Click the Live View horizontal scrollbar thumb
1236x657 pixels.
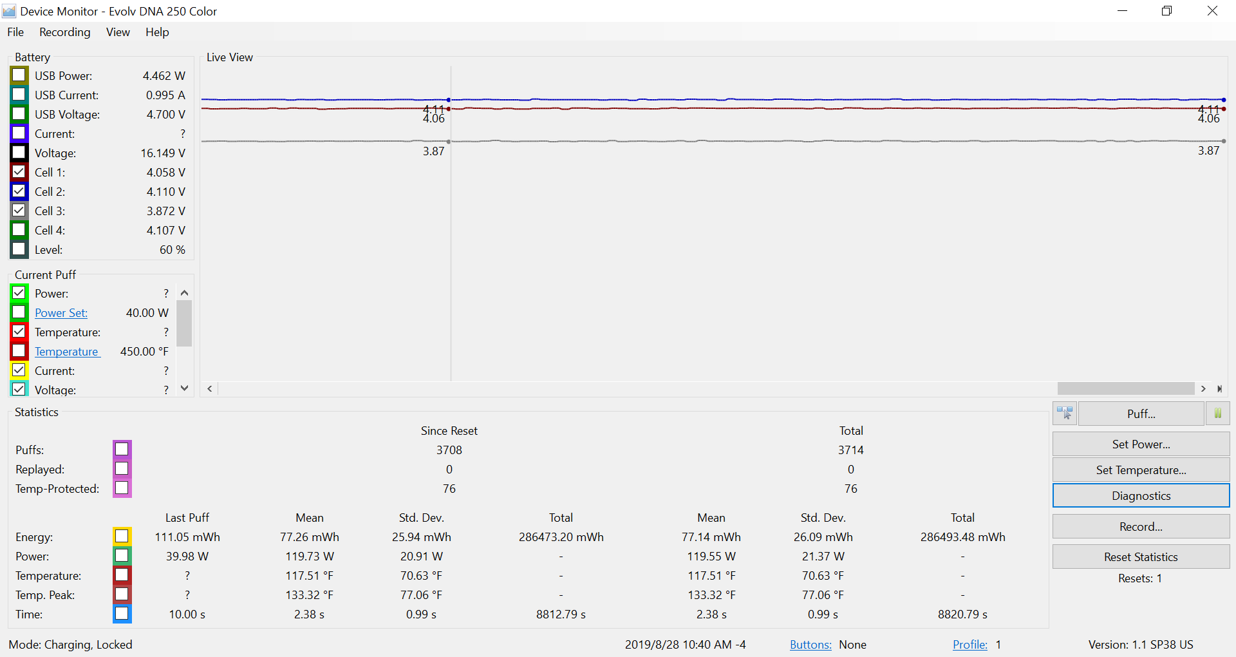click(1125, 389)
